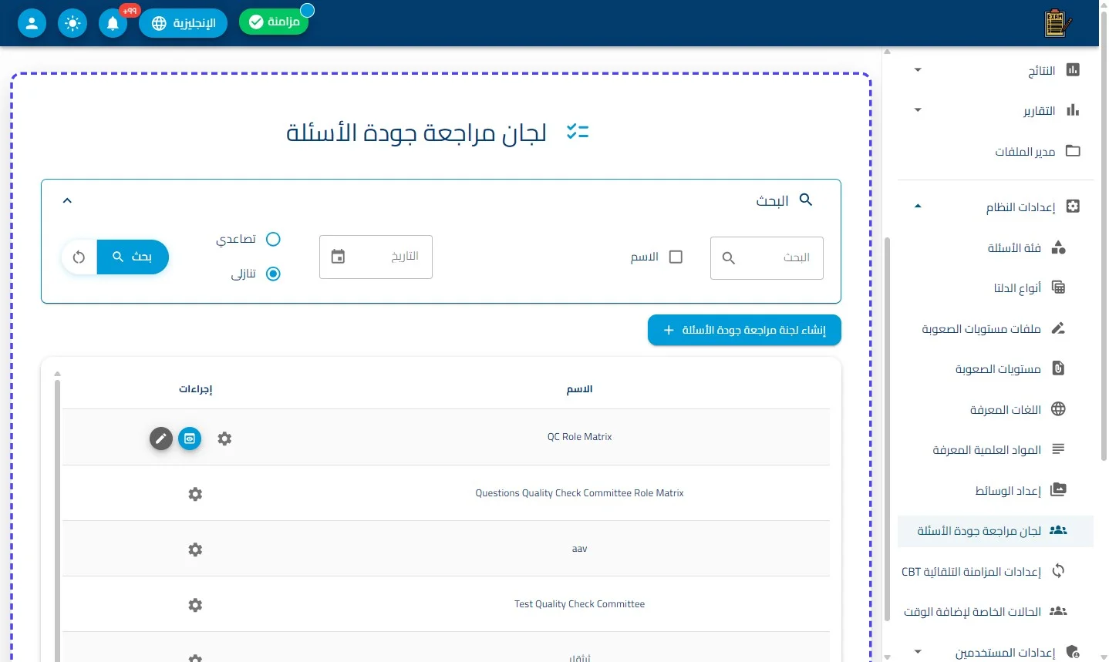Open أنواع الدلتا in the sidebar
The image size is (1109, 662).
996,287
